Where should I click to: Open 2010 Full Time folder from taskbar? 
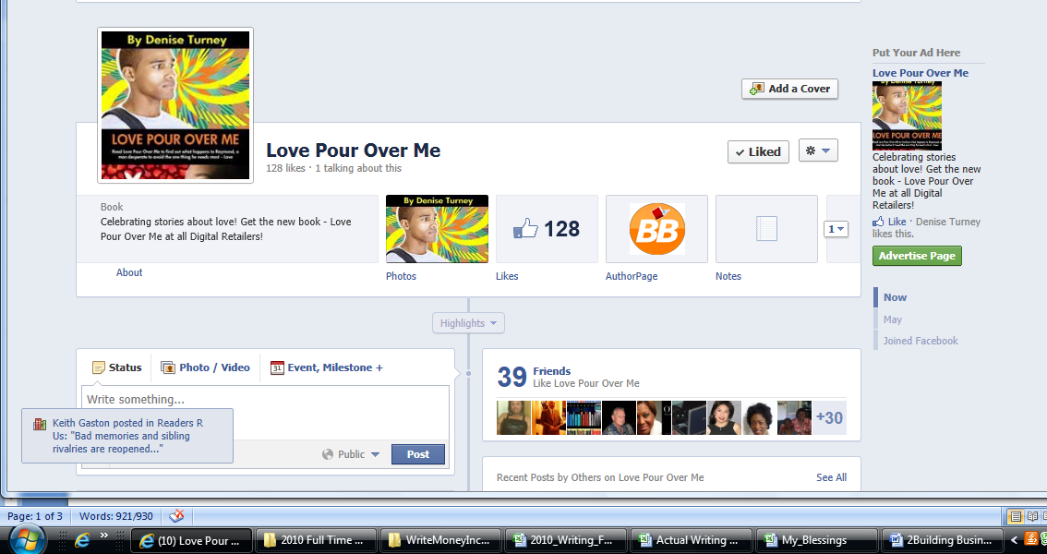[315, 540]
